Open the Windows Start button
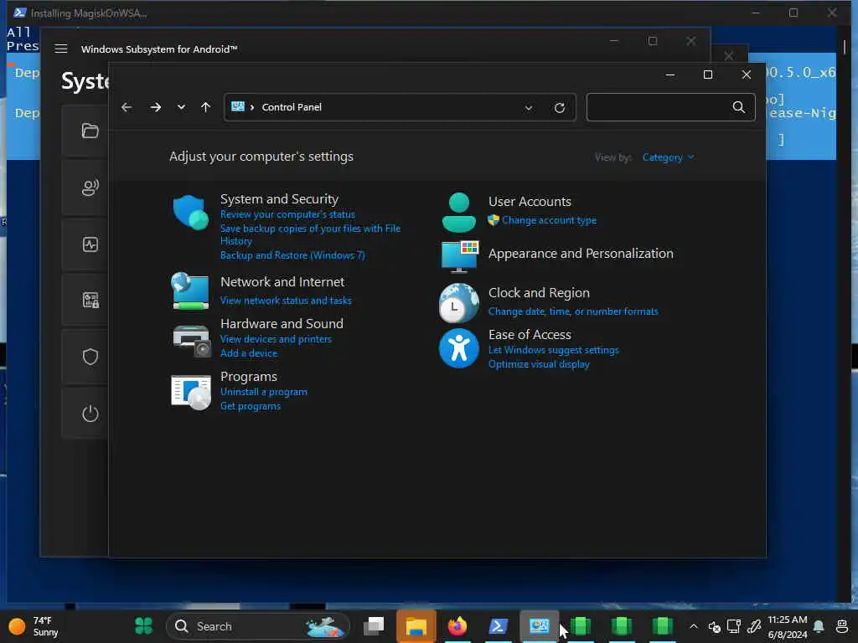 click(x=143, y=626)
